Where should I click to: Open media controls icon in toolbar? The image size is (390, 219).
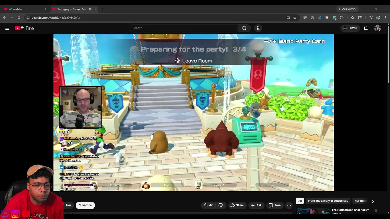(x=371, y=18)
